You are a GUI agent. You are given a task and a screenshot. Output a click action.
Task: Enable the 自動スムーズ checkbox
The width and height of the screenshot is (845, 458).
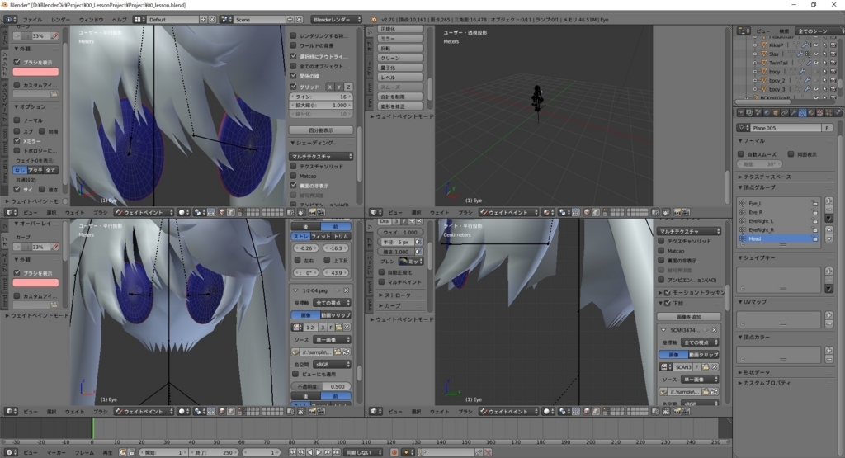[740, 154]
